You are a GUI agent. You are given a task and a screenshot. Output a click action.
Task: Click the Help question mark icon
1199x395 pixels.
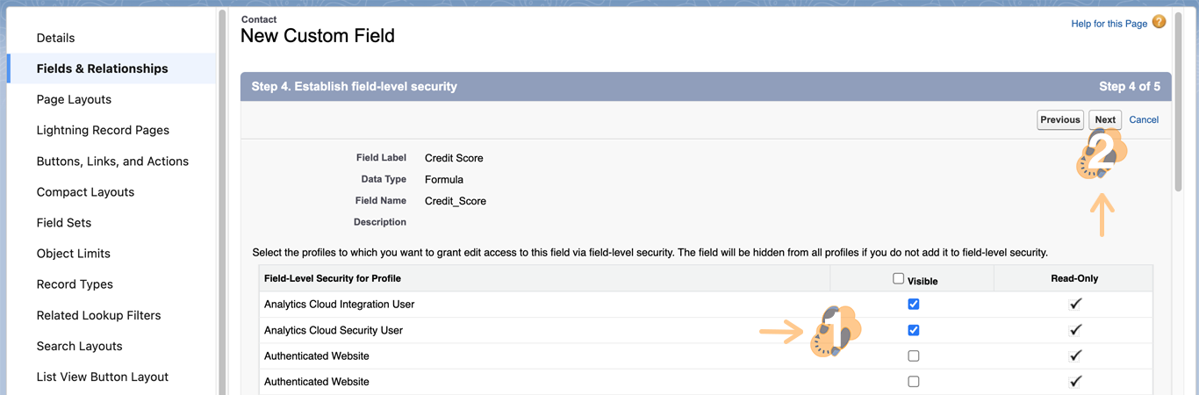1159,22
